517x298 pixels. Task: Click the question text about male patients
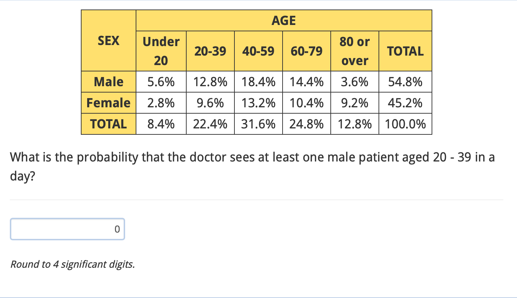pos(252,166)
